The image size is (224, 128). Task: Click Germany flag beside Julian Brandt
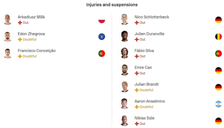218,87
